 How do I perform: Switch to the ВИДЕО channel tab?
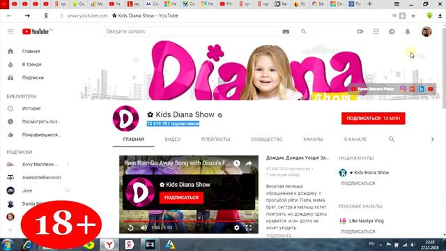point(173,139)
